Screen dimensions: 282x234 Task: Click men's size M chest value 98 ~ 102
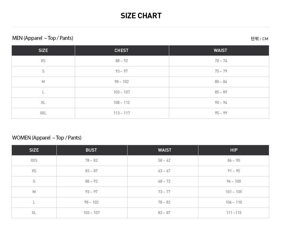(x=122, y=82)
